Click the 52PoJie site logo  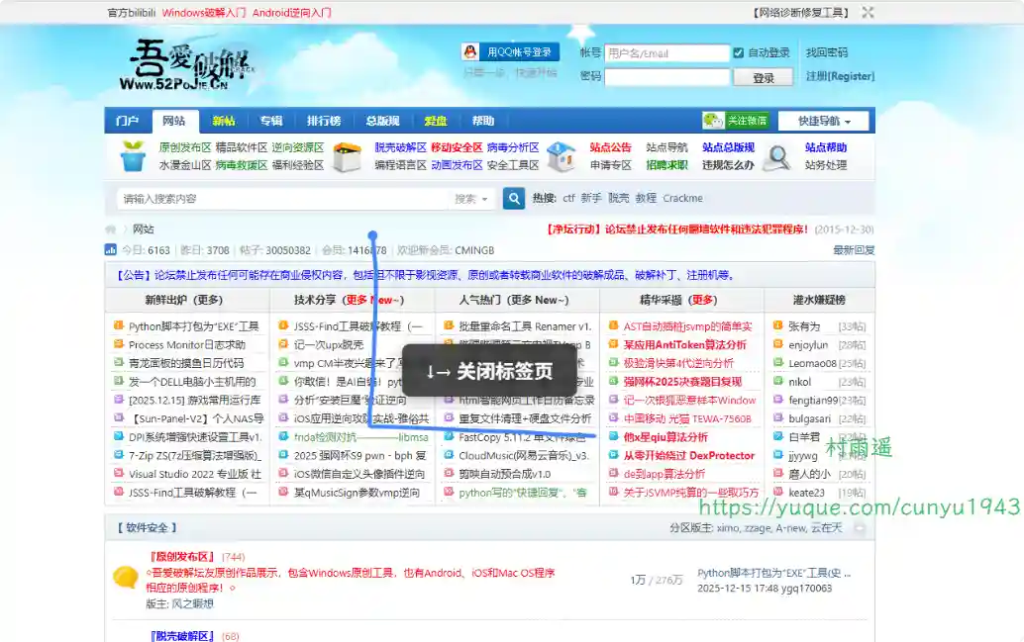click(188, 64)
